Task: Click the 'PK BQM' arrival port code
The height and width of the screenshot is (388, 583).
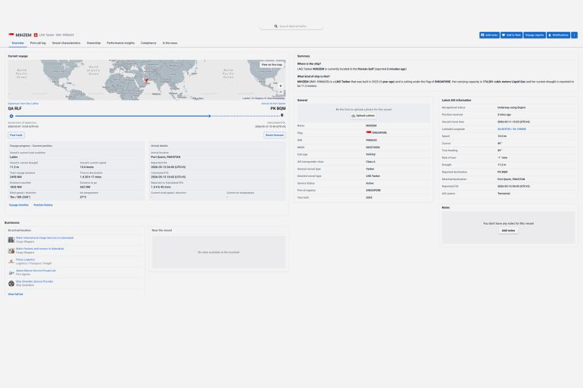Action: point(278,108)
